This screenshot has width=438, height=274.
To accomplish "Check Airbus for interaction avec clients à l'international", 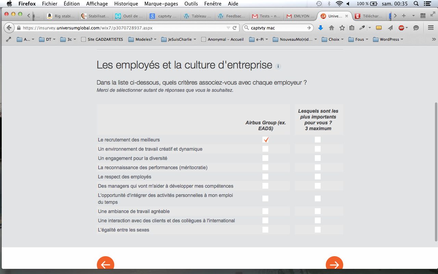I will coord(266,220).
